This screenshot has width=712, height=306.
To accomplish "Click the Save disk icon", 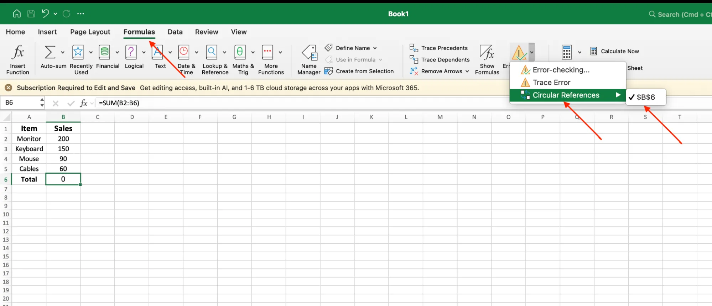I will tap(31, 14).
